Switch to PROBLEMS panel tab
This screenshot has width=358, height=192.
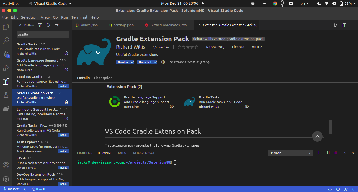pos(85,153)
